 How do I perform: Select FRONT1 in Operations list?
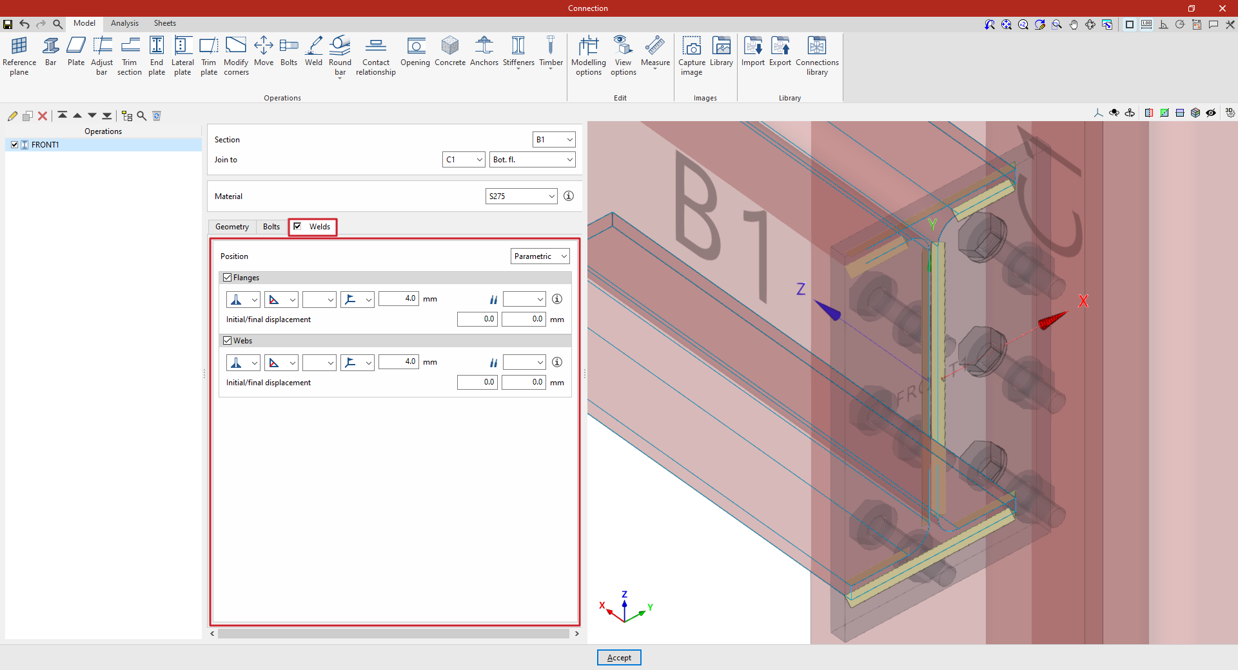(x=103, y=145)
